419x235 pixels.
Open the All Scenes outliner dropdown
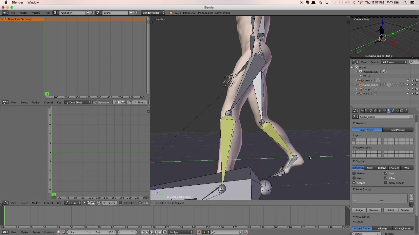[x=394, y=62]
